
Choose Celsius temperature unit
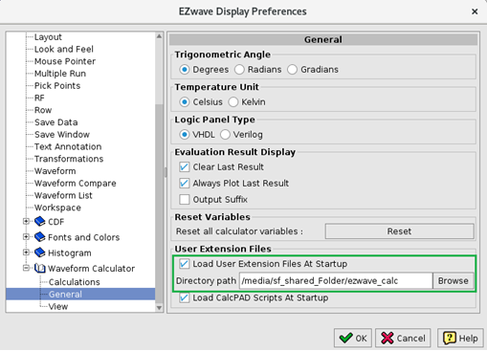(185, 102)
